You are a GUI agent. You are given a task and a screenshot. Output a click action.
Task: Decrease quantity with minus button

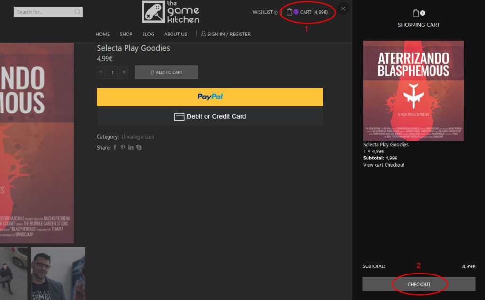click(x=101, y=72)
